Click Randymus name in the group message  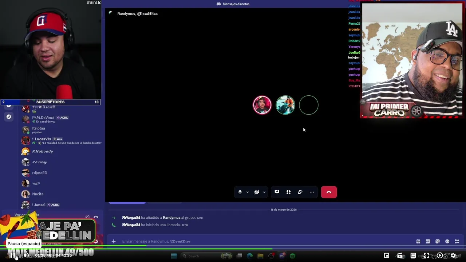[x=171, y=218]
